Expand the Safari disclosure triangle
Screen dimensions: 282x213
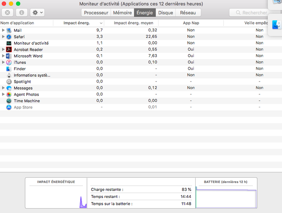tap(3, 37)
